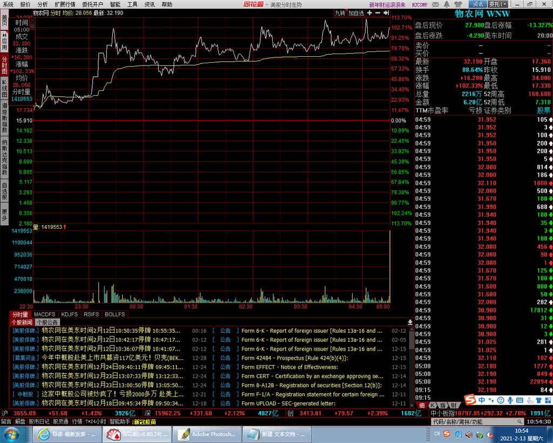Select the 道琼斯指数 tab in left sidebar
553x443 pixels.
click(x=4, y=117)
